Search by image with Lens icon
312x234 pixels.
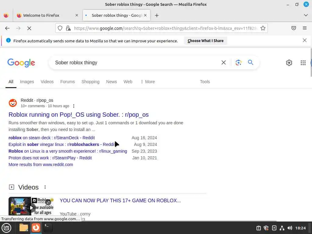pyautogui.click(x=238, y=62)
